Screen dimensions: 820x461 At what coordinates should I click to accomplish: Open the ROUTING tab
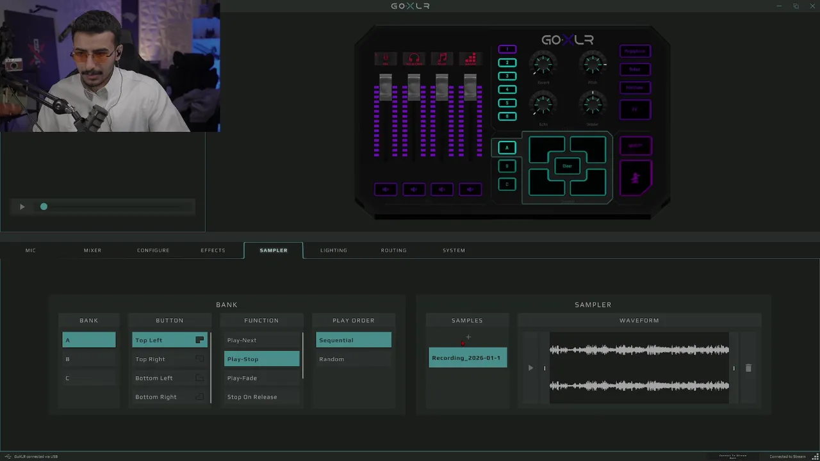(394, 250)
